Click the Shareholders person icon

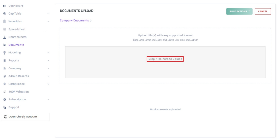(x=5, y=37)
